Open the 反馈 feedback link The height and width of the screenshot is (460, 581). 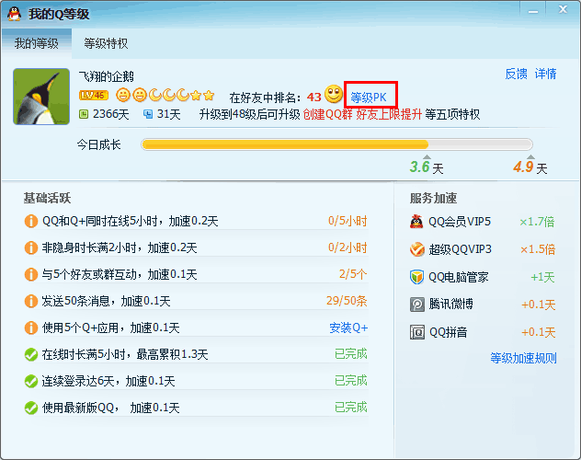point(516,74)
